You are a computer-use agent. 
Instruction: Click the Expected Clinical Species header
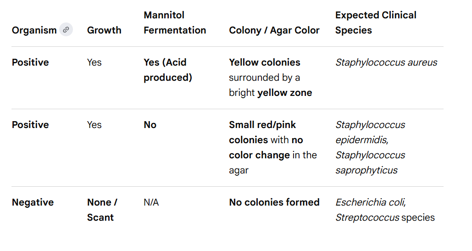click(x=376, y=22)
